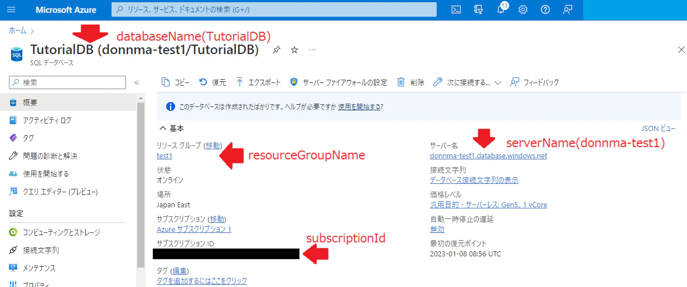Image resolution: width=687 pixels, height=287 pixels.
Task: Click the 復元 restore button
Action: tap(212, 82)
